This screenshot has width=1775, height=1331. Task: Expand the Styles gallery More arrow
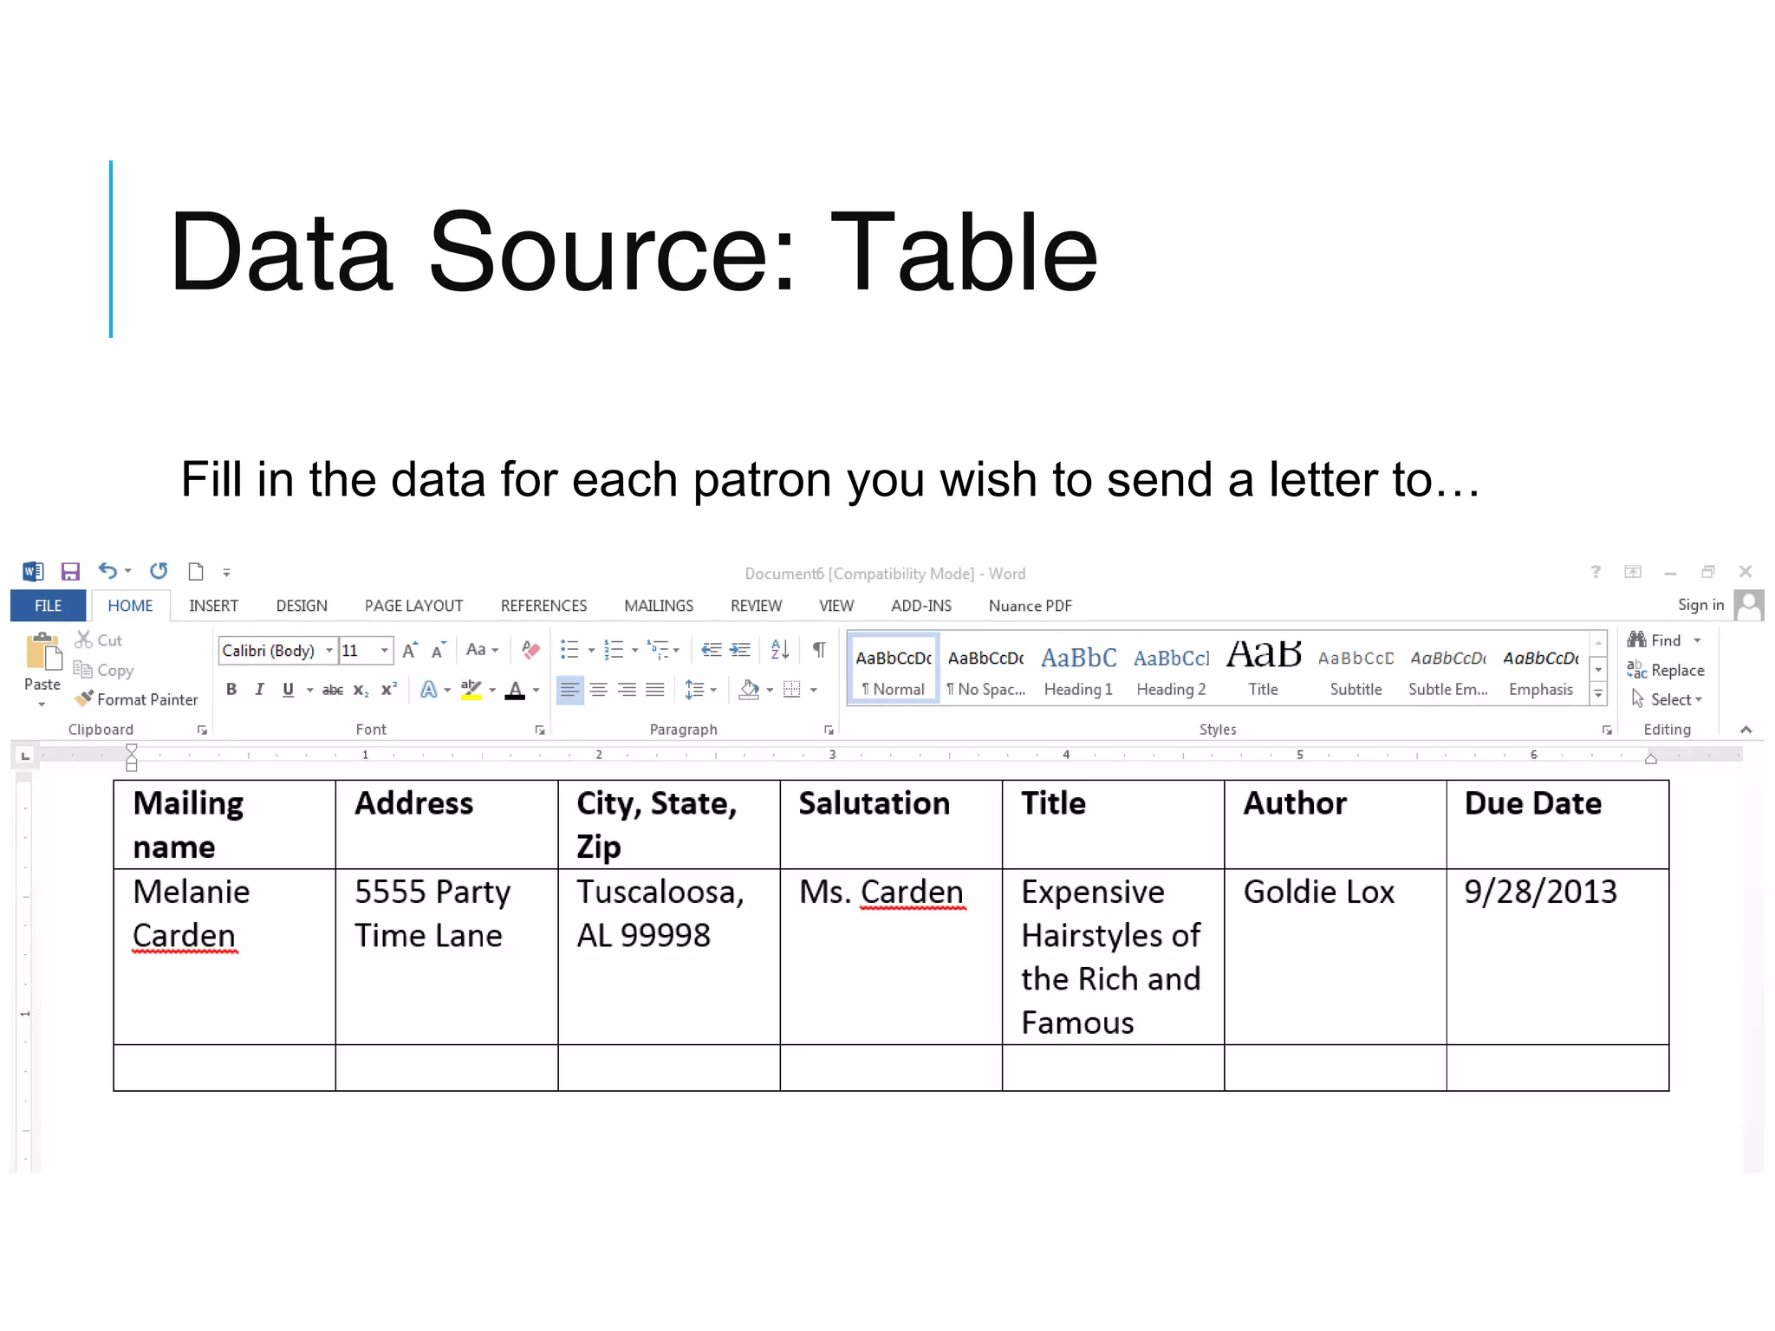click(1599, 694)
